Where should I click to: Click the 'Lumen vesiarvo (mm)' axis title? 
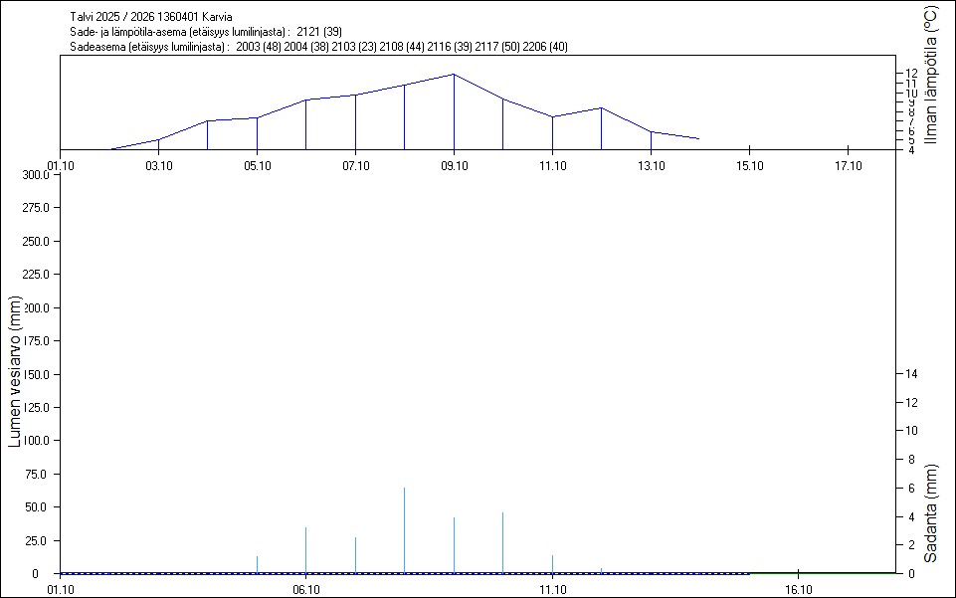coord(15,370)
